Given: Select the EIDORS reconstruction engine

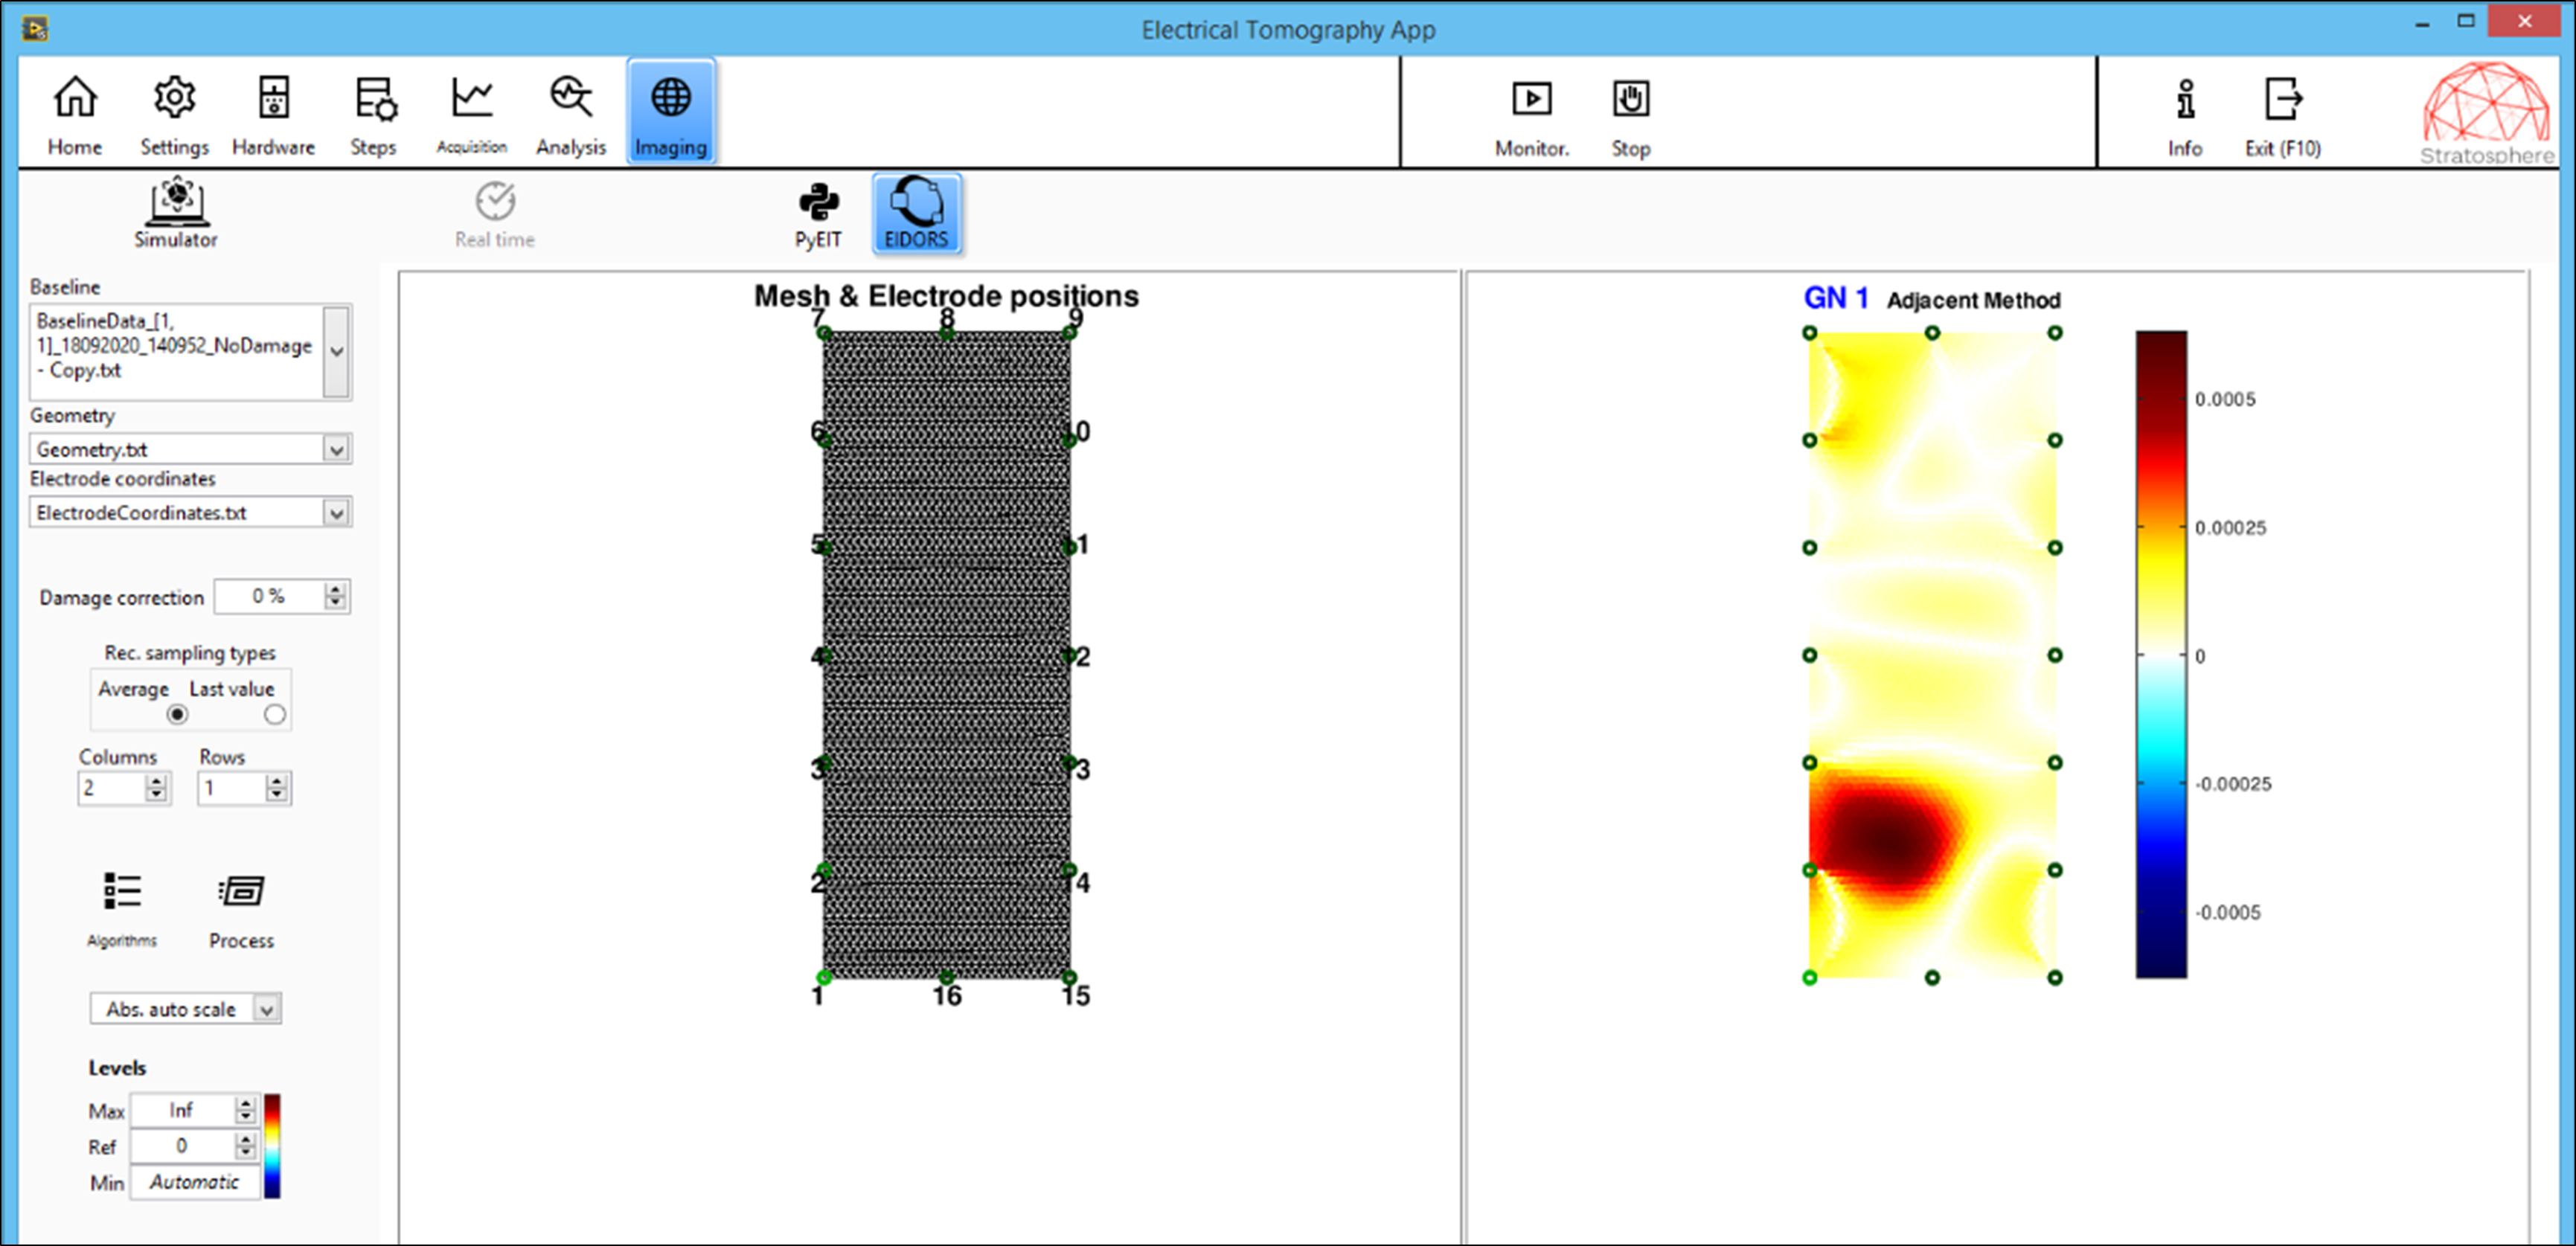Looking at the screenshot, I should click(x=917, y=213).
